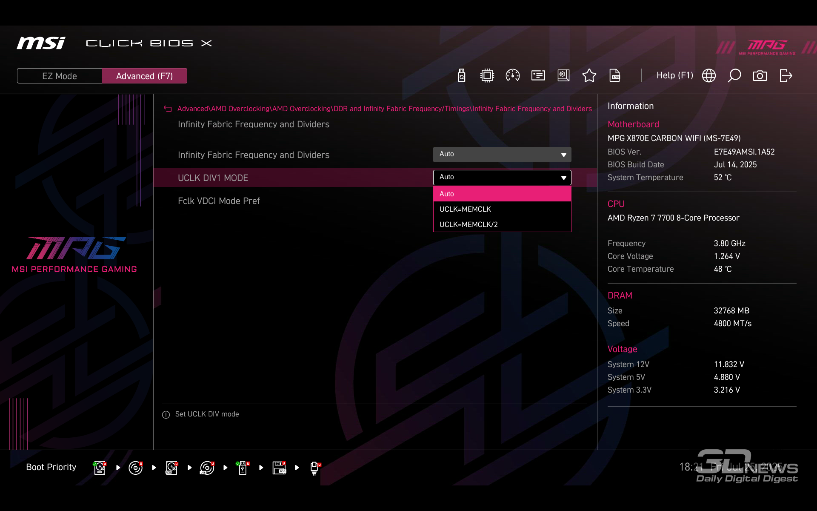The width and height of the screenshot is (817, 511).
Task: Select the network cable boot priority icon
Action: (x=315, y=468)
